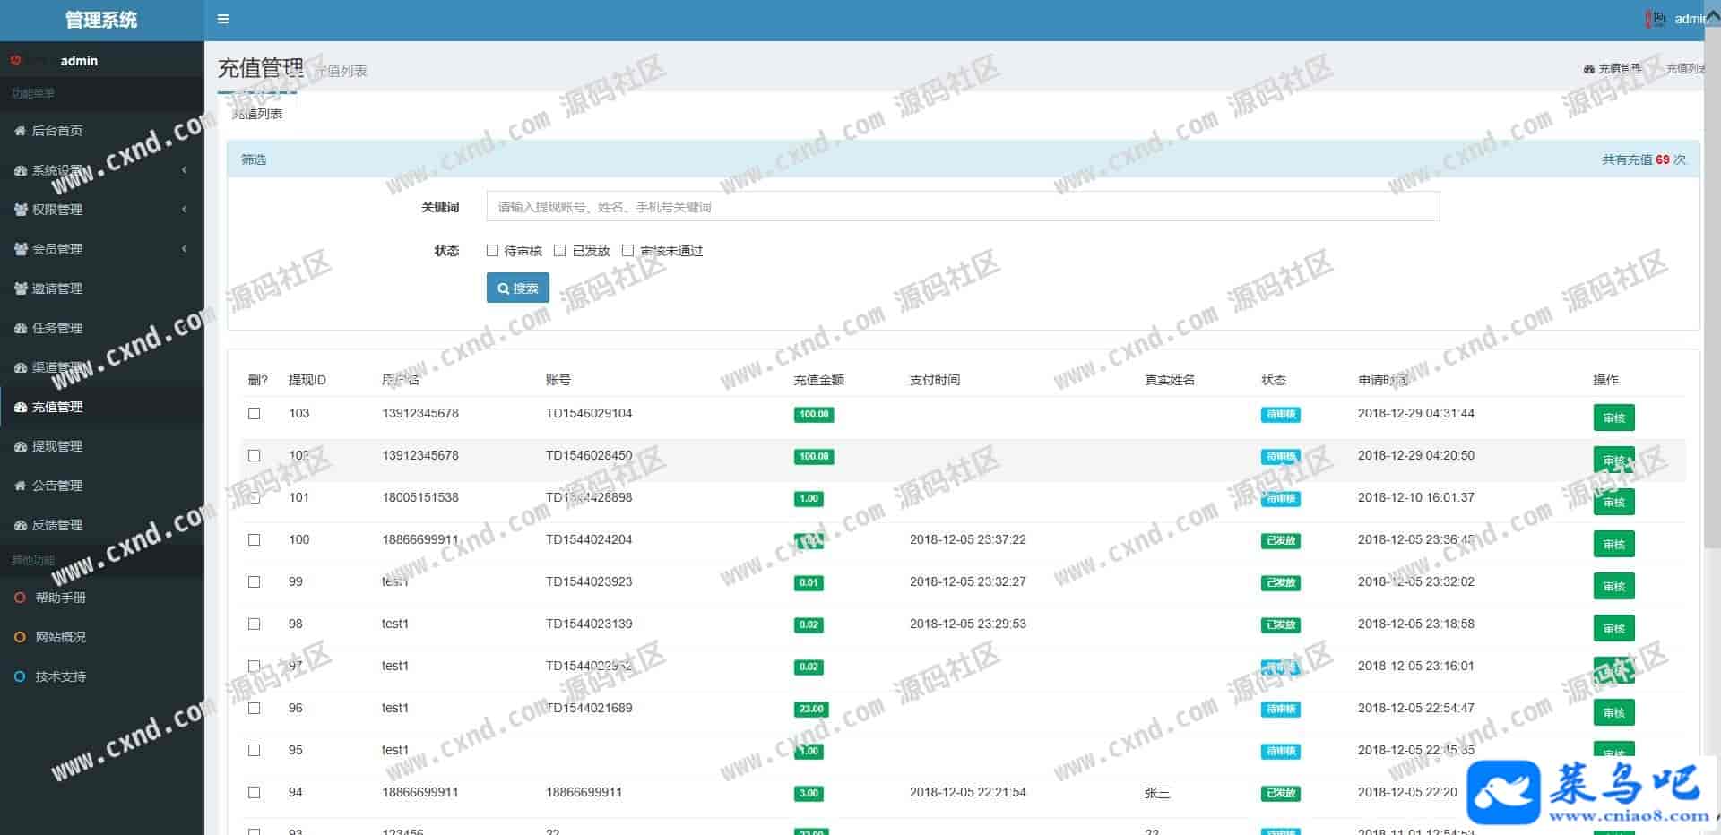This screenshot has width=1721, height=835.
Task: Select 提现管理 in the sidebar
Action: click(x=56, y=446)
